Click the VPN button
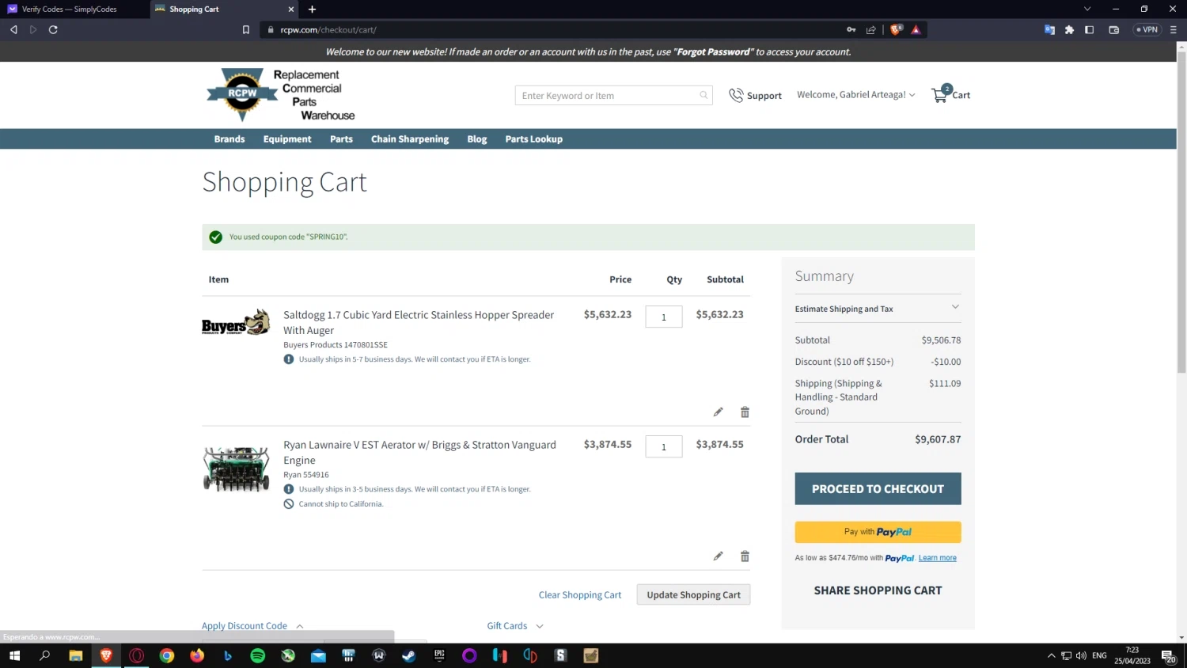 1147,29
